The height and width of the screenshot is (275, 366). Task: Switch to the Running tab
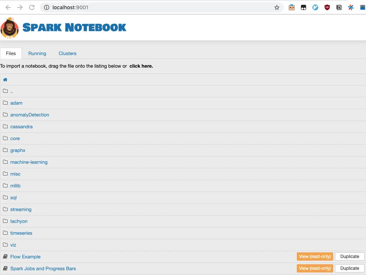[x=37, y=54]
